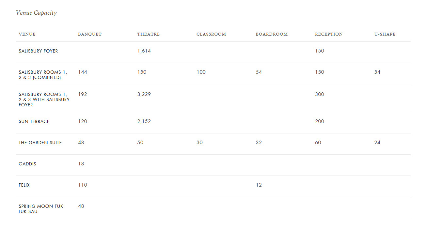Click THE GARDEN SUITE venue name
Screen dimensions: 427x230
coord(40,143)
